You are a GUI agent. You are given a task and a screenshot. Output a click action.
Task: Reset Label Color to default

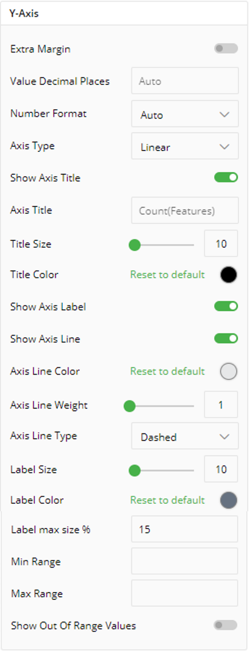[167, 500]
